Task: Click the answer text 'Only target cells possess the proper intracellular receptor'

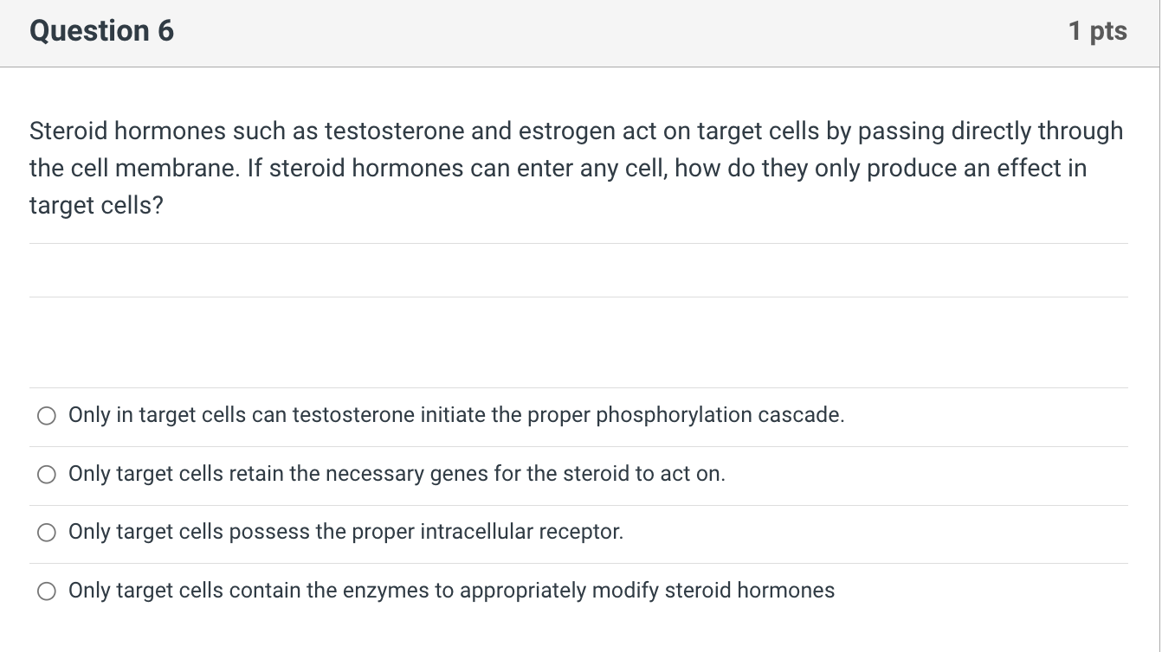Action: point(345,532)
